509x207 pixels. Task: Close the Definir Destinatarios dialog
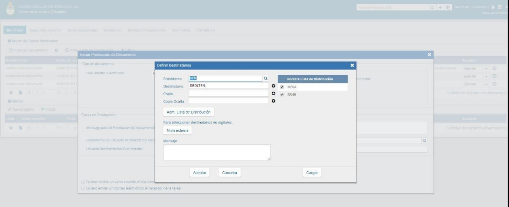[352, 66]
